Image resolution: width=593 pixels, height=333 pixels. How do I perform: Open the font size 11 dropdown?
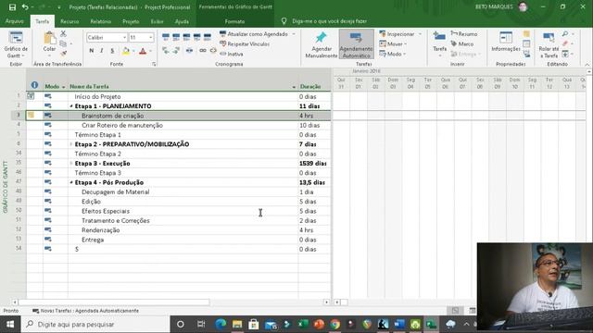[150, 37]
